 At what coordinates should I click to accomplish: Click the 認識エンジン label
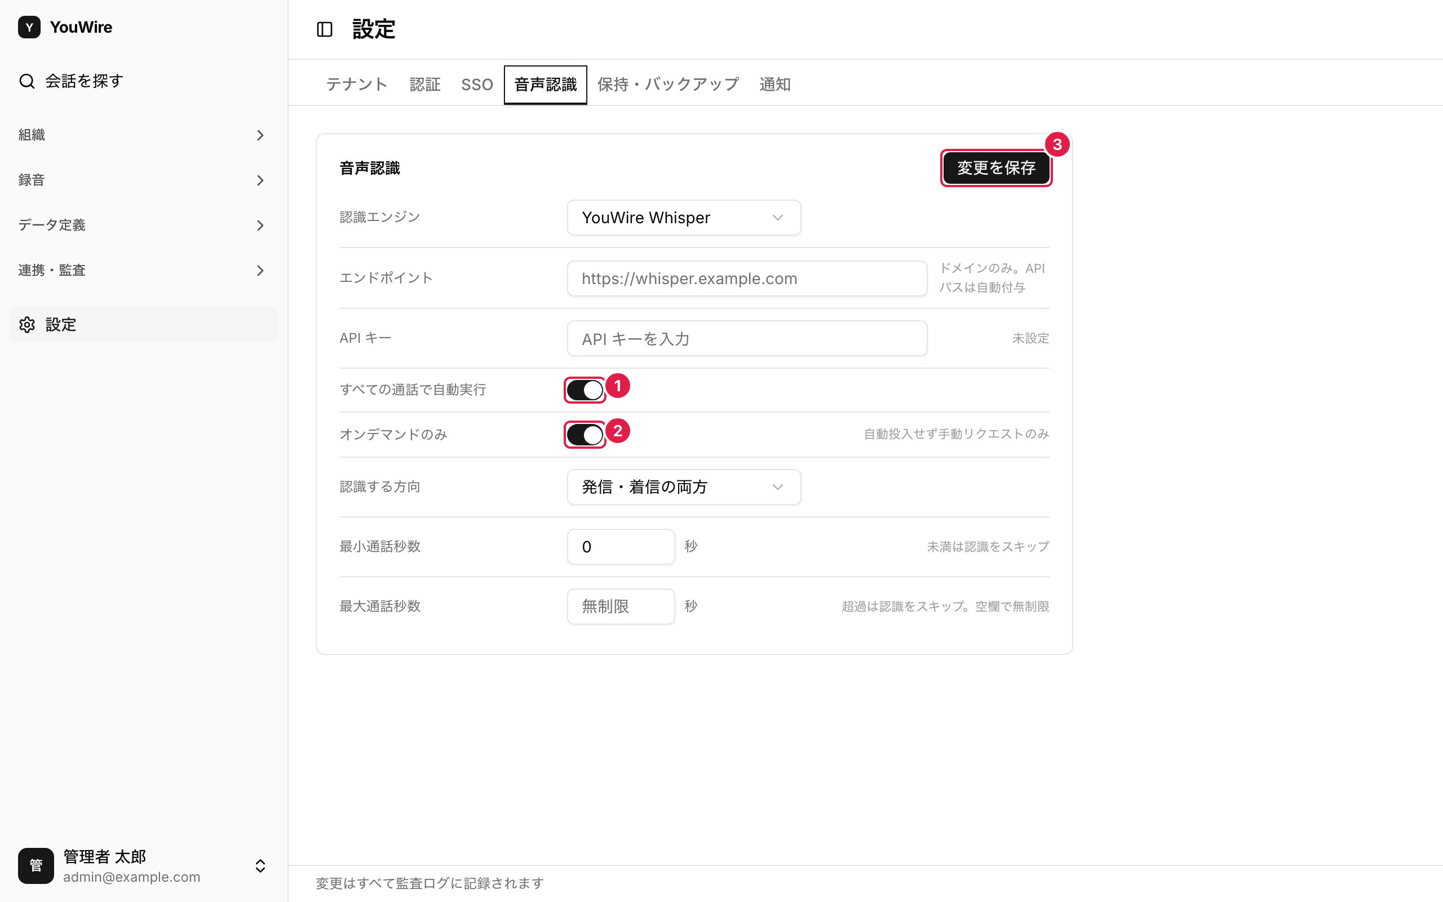pyautogui.click(x=380, y=217)
